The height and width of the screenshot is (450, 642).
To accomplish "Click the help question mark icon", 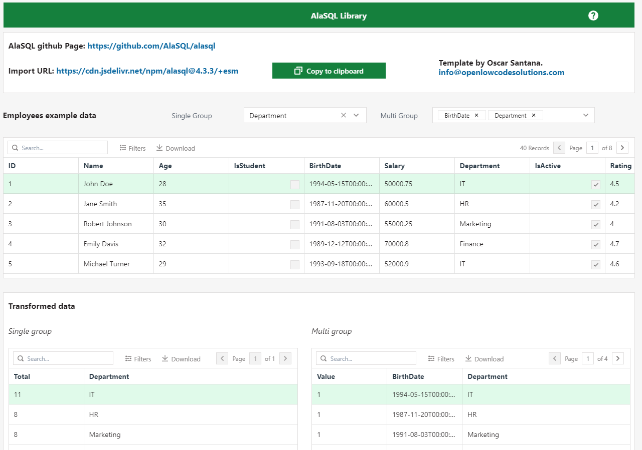I will [593, 16].
